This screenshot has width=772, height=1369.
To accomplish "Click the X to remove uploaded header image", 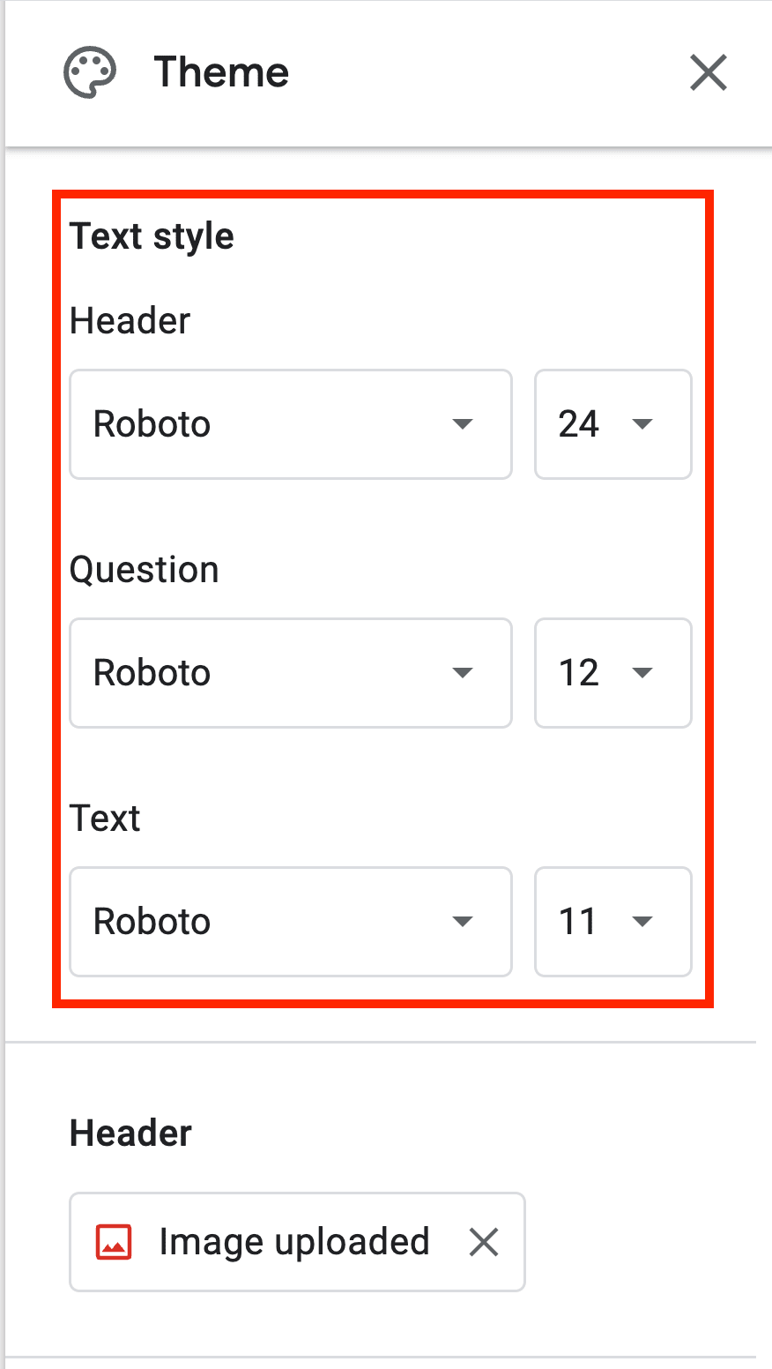I will [x=483, y=1242].
